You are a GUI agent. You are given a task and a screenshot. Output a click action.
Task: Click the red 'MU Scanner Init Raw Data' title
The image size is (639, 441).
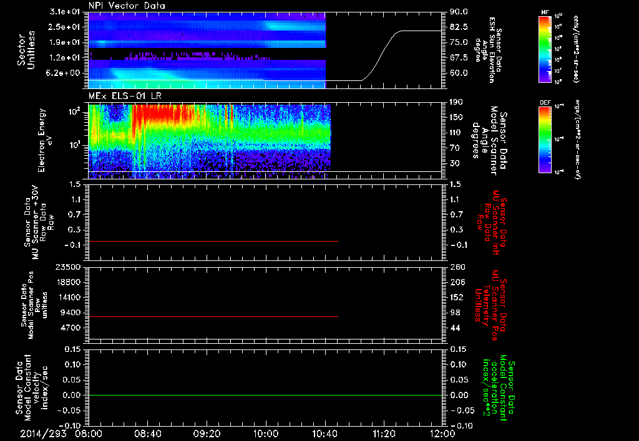click(492, 222)
